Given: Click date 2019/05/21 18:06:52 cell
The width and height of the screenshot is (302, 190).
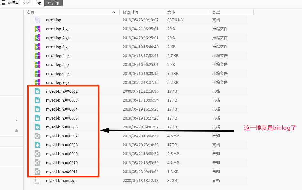Looking at the screenshot, I should pyautogui.click(x=140, y=154).
